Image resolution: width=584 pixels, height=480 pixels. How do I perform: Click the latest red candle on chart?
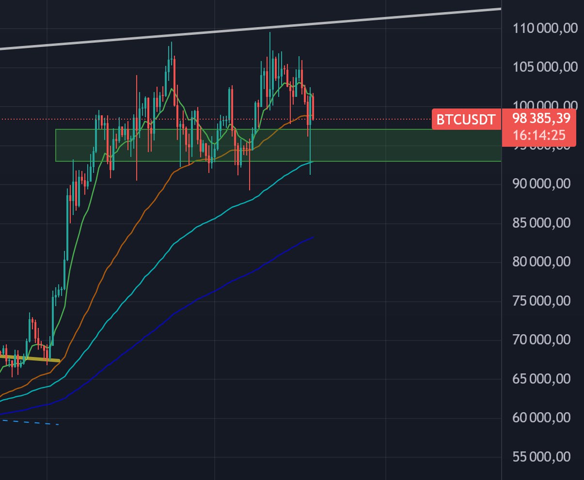[314, 108]
